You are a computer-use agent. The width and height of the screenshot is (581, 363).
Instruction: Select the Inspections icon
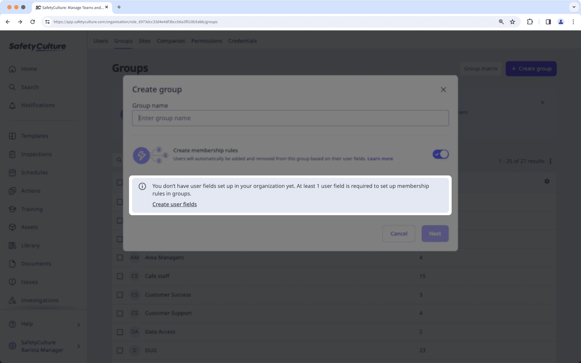[12, 154]
